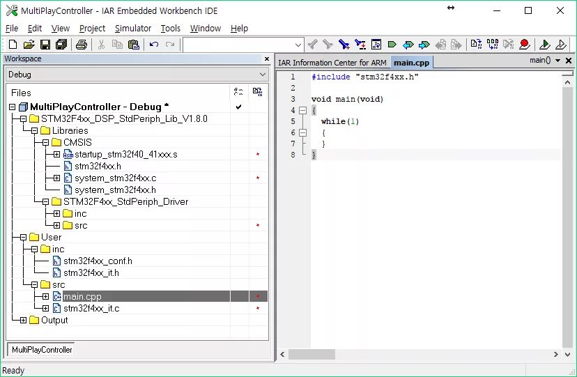577x377 pixels.
Task: Collapse the code fold at line 4
Action: click(x=303, y=110)
